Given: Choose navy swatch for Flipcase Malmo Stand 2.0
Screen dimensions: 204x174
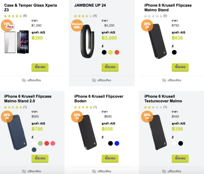Looking at the screenshot, I should tap(34, 149).
